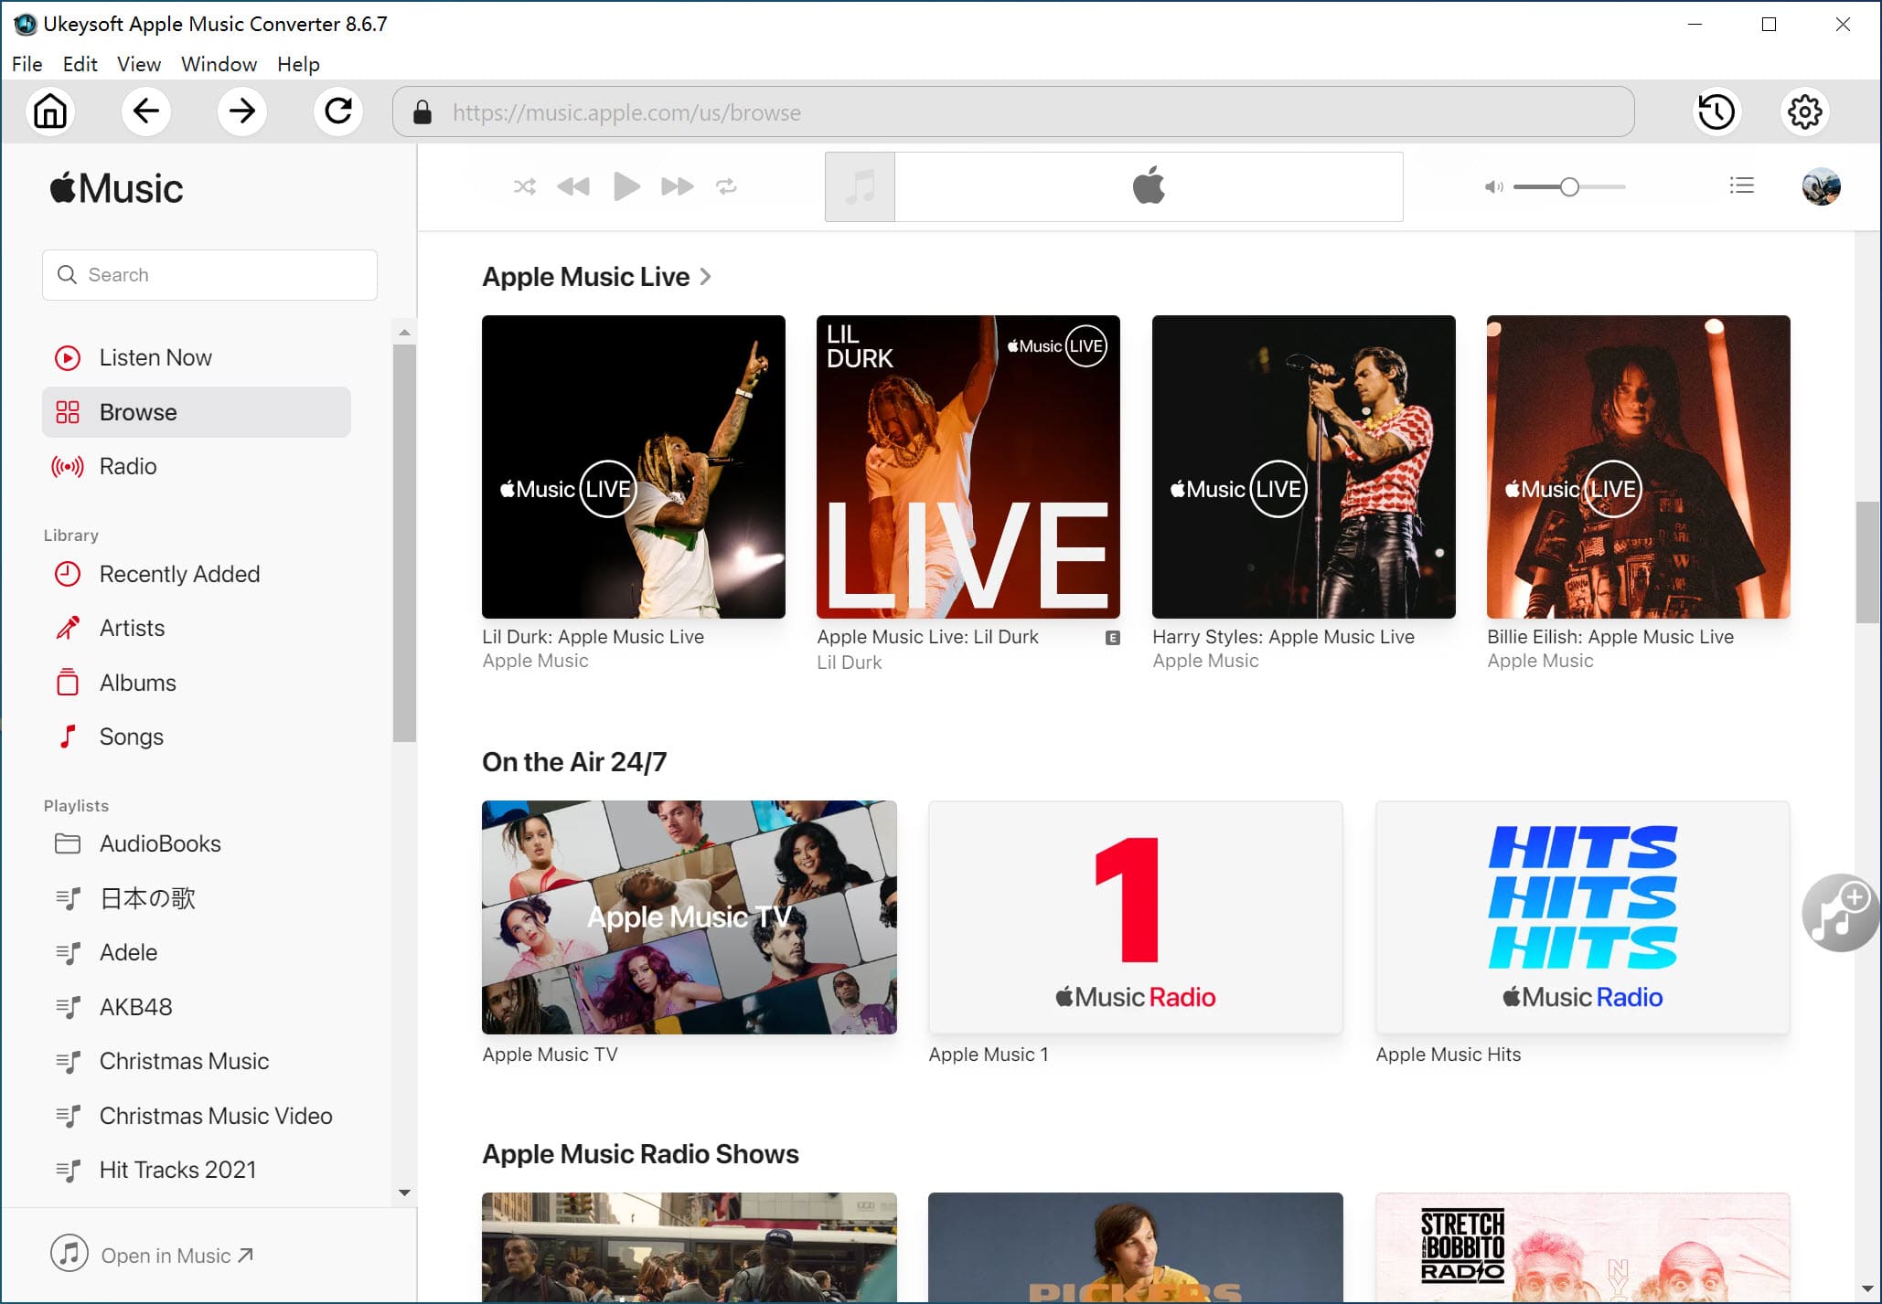Click the fast-forward/skip track icon
The width and height of the screenshot is (1882, 1304).
(x=677, y=186)
